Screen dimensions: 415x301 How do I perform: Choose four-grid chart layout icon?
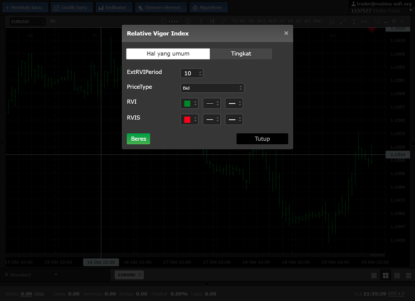[x=385, y=275]
